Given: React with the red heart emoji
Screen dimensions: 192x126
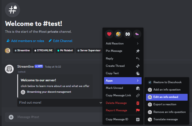Looking at the screenshot, I should pos(110,34).
